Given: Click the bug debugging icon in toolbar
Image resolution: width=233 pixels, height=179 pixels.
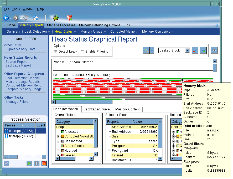Looking at the screenshot, I should tap(55, 18).
